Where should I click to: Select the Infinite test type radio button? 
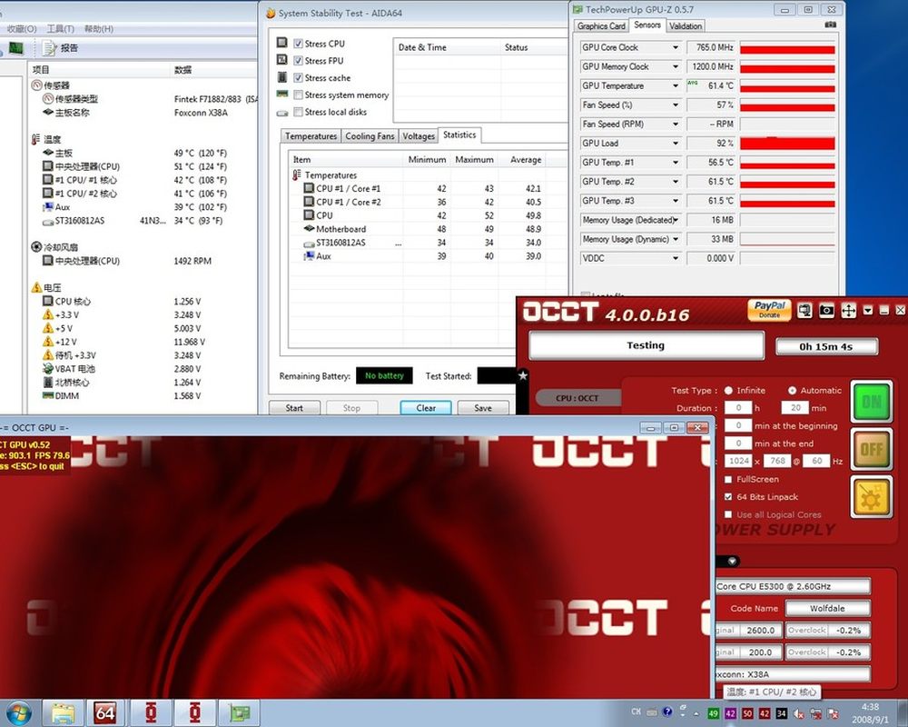[x=728, y=391]
